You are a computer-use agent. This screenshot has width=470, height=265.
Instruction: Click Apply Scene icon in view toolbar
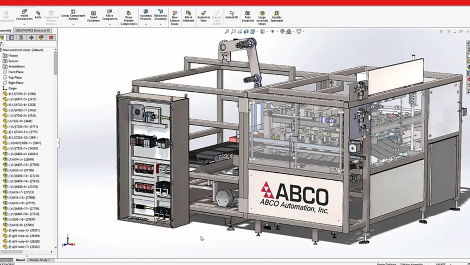[289, 31]
